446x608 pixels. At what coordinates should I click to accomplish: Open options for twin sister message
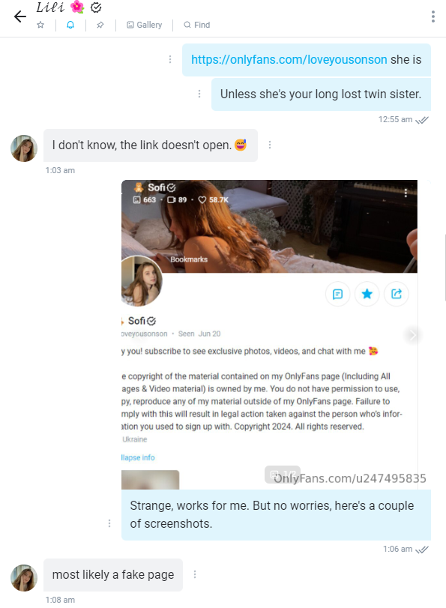coord(199,94)
